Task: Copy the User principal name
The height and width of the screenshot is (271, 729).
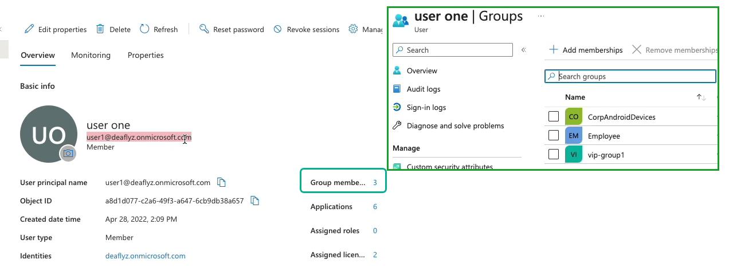Action: click(222, 183)
